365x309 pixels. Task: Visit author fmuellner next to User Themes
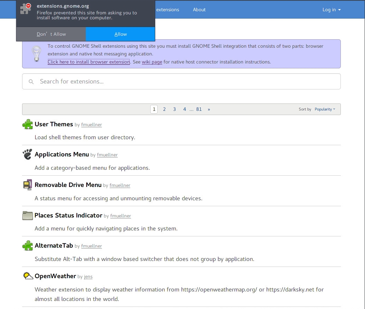pyautogui.click(x=91, y=125)
